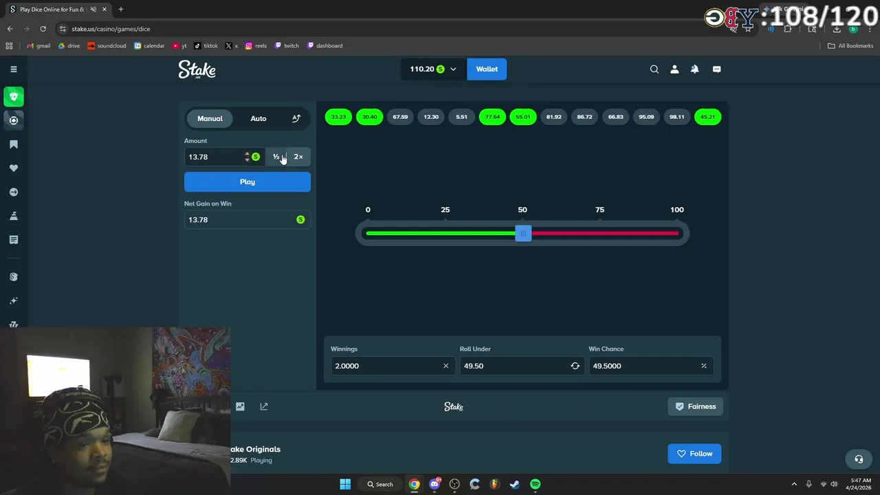This screenshot has height=495, width=880.
Task: Click the Net Gain on Win field
Action: coord(247,219)
